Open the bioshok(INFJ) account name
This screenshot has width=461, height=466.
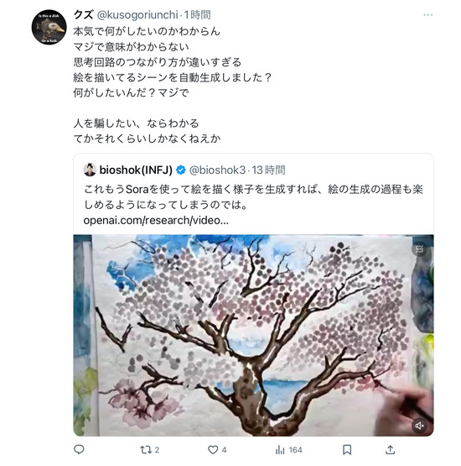[x=136, y=170]
